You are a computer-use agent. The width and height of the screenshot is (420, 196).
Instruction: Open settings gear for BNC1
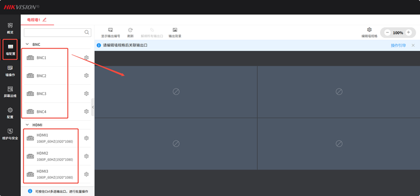click(86, 58)
